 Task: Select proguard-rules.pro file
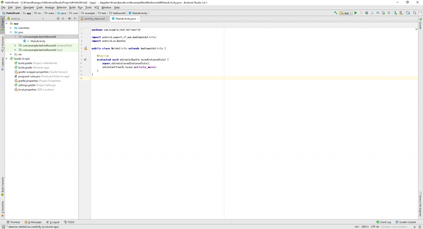(42, 76)
